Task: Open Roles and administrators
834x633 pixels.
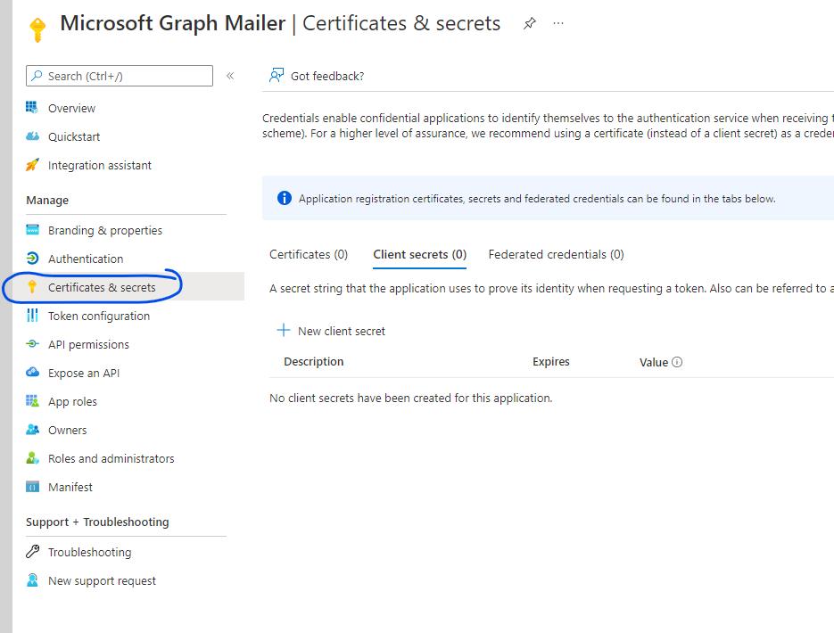Action: click(111, 458)
